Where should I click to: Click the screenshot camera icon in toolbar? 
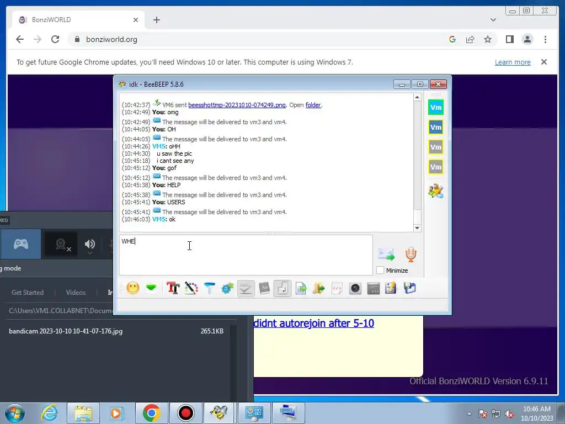tap(355, 288)
